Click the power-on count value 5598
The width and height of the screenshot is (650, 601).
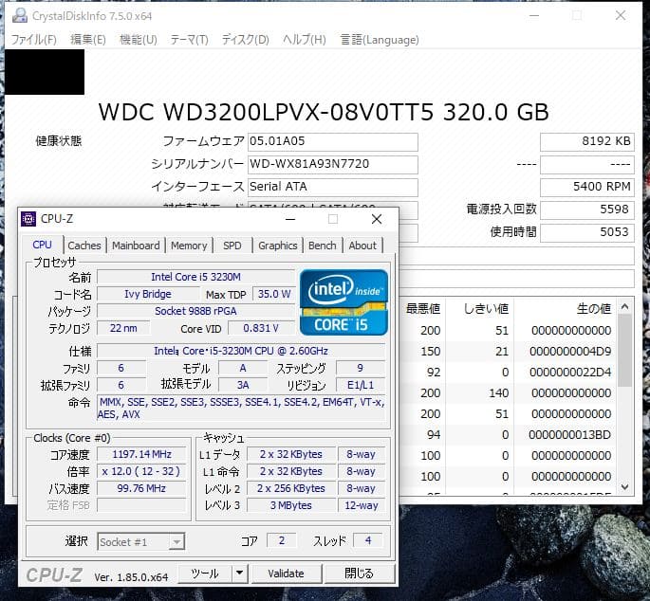coord(587,209)
